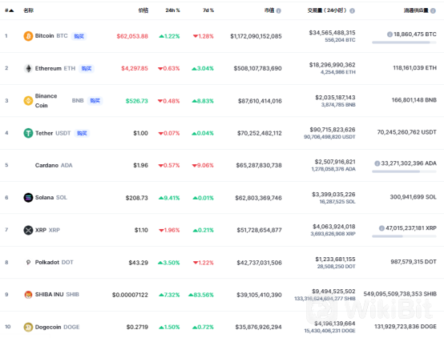
Task: Click Ethereum volume link 4,254,986 ETH
Action: pyautogui.click(x=338, y=72)
